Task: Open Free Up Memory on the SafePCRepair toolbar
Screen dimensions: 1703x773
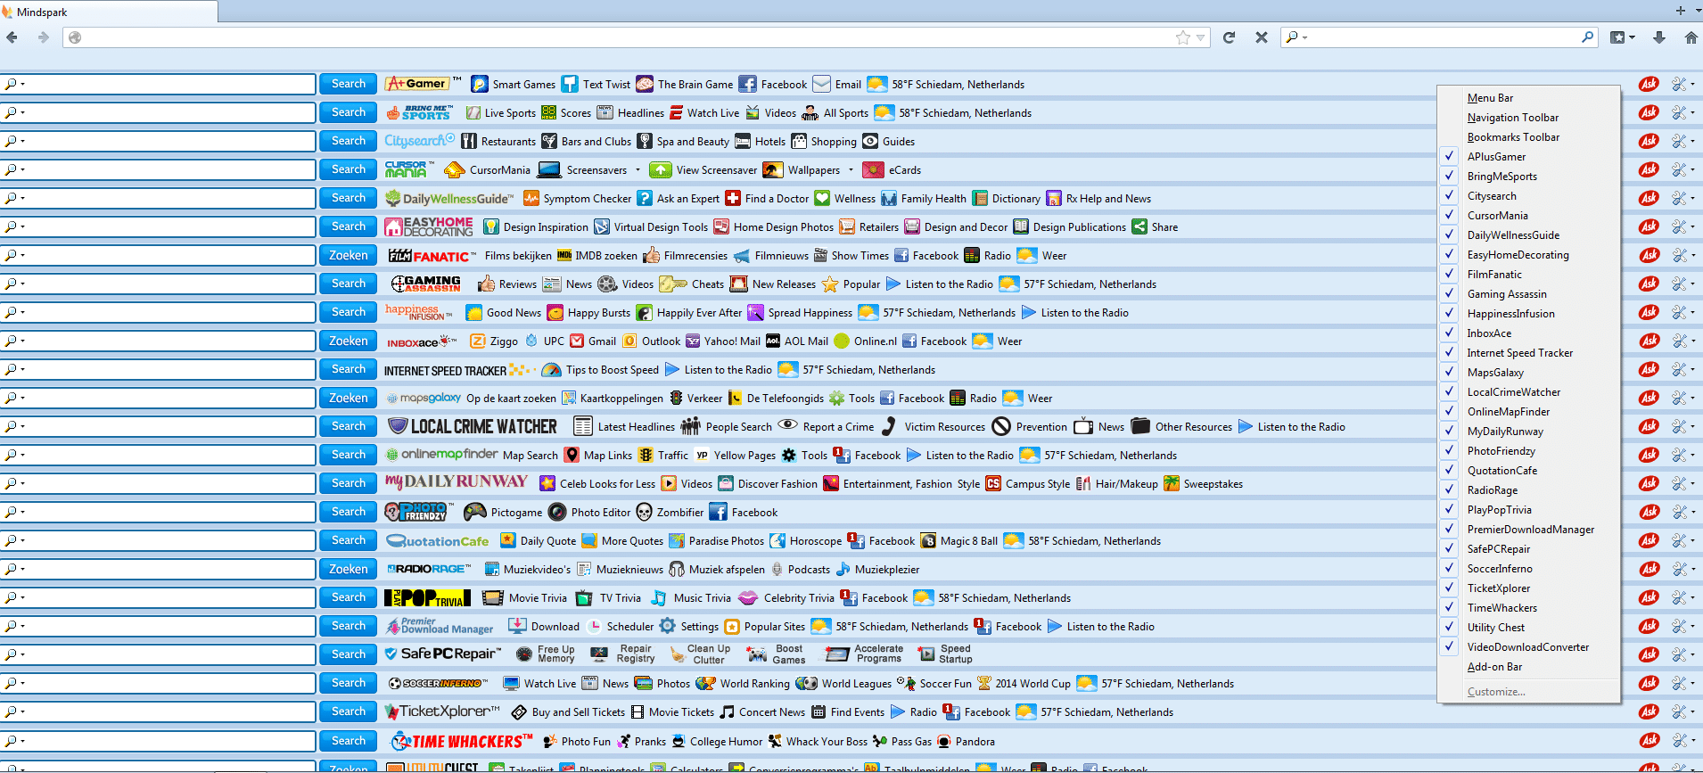Action: point(546,654)
